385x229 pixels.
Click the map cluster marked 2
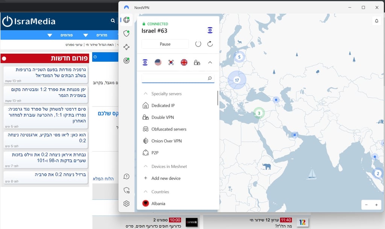pos(378,173)
